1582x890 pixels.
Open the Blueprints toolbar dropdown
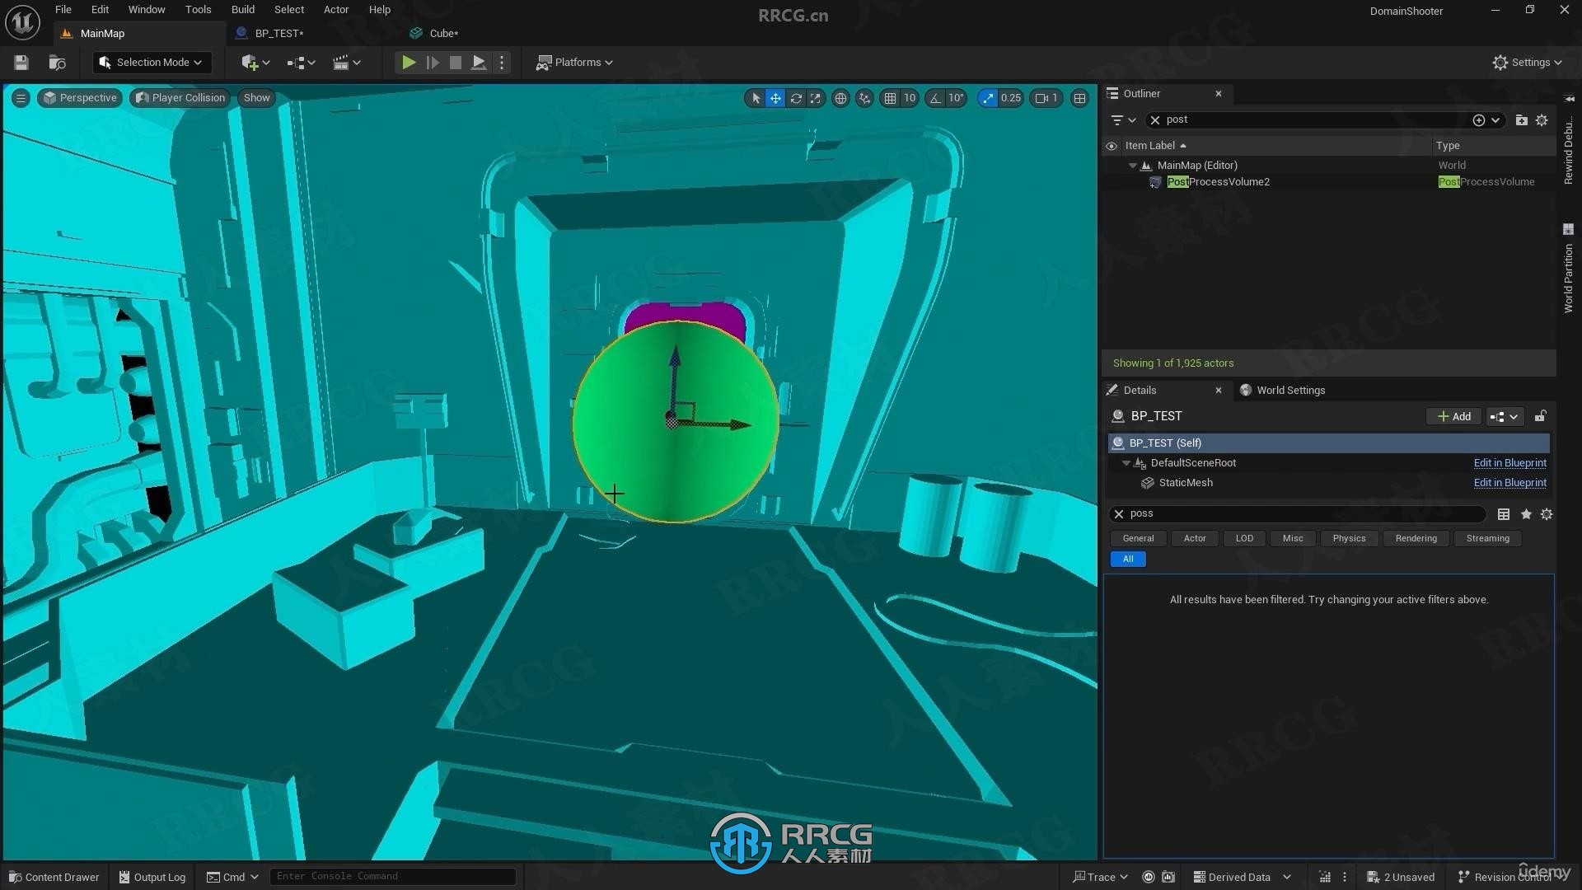[301, 63]
